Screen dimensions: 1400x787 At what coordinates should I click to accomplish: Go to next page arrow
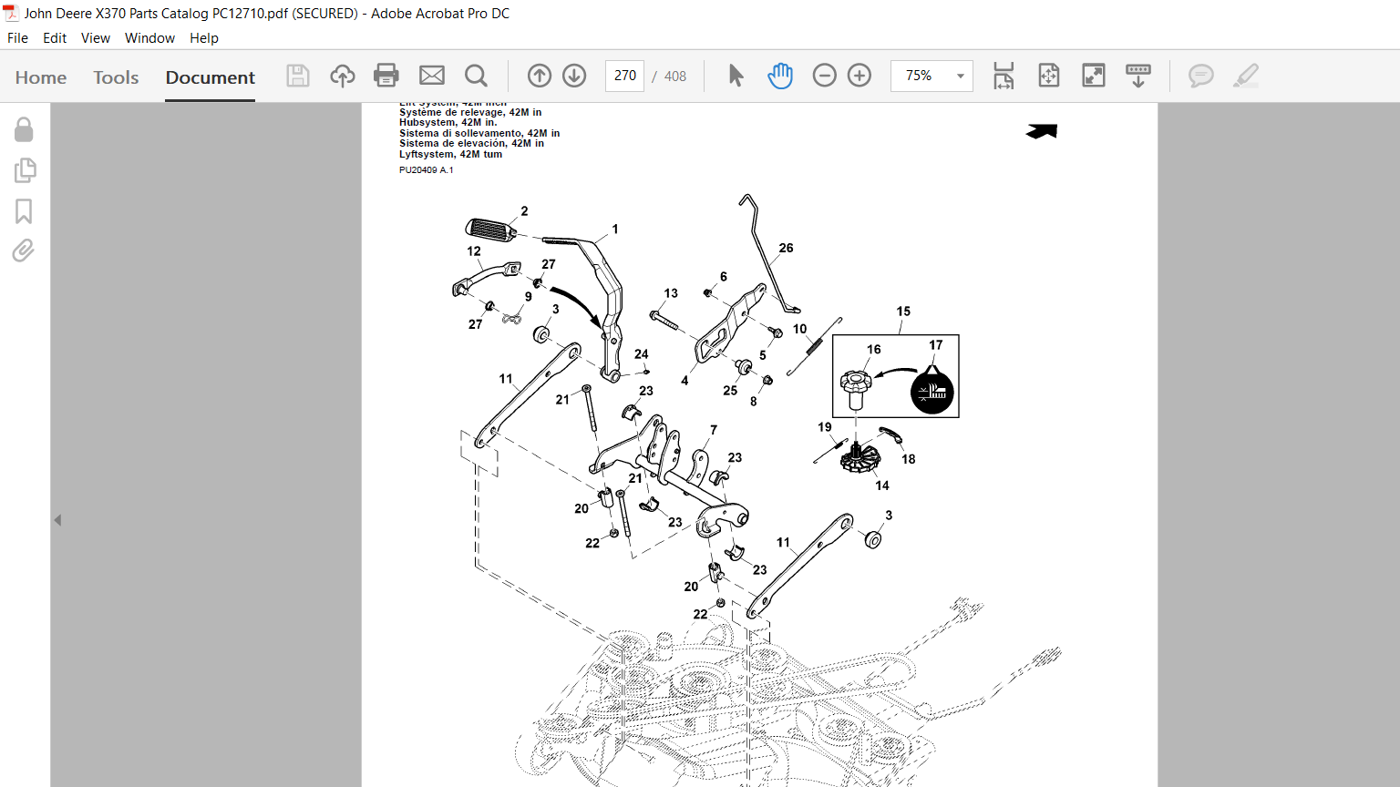574,76
